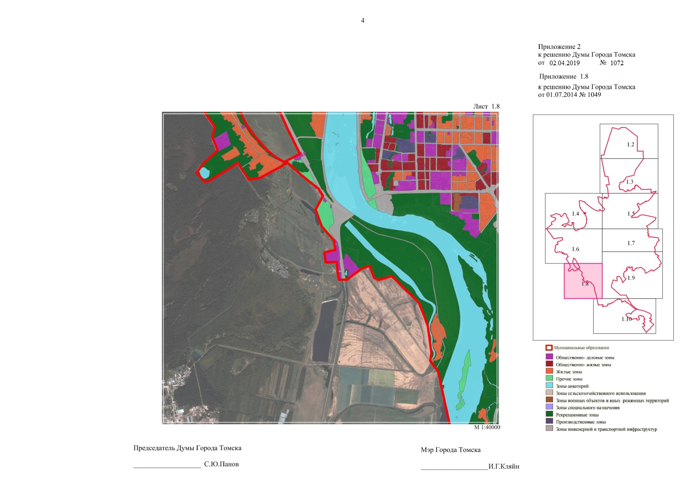Select the Производственные зоны legend swatch

(549, 421)
